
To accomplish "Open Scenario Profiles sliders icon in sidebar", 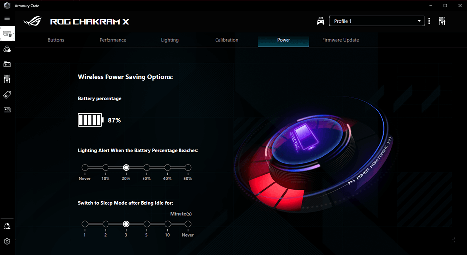I will (7, 79).
